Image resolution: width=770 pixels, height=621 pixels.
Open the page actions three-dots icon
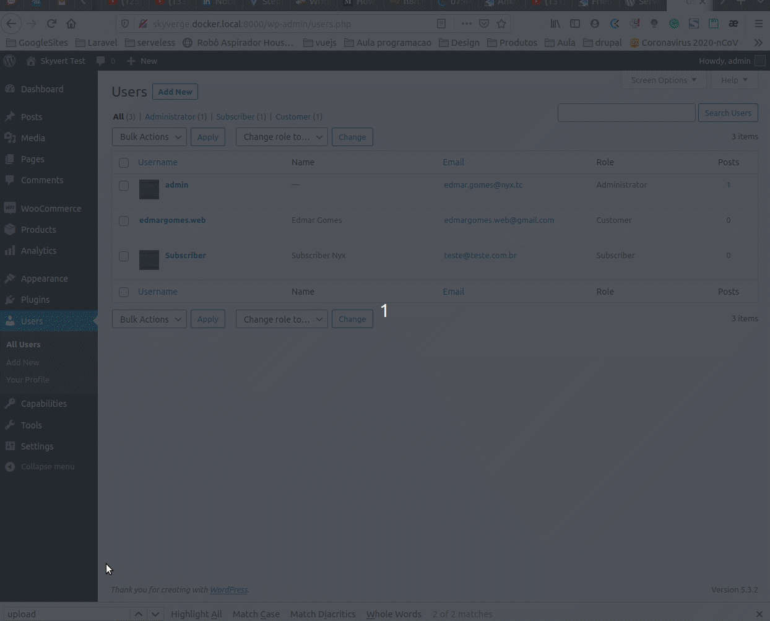(x=466, y=24)
